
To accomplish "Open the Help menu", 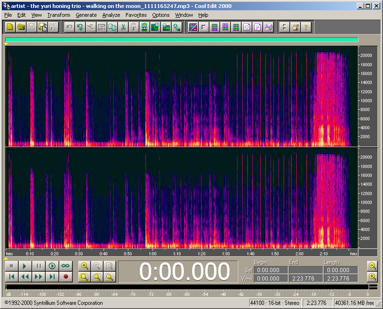I will tap(203, 15).
